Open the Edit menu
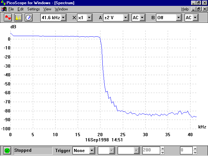 (x=20, y=9)
